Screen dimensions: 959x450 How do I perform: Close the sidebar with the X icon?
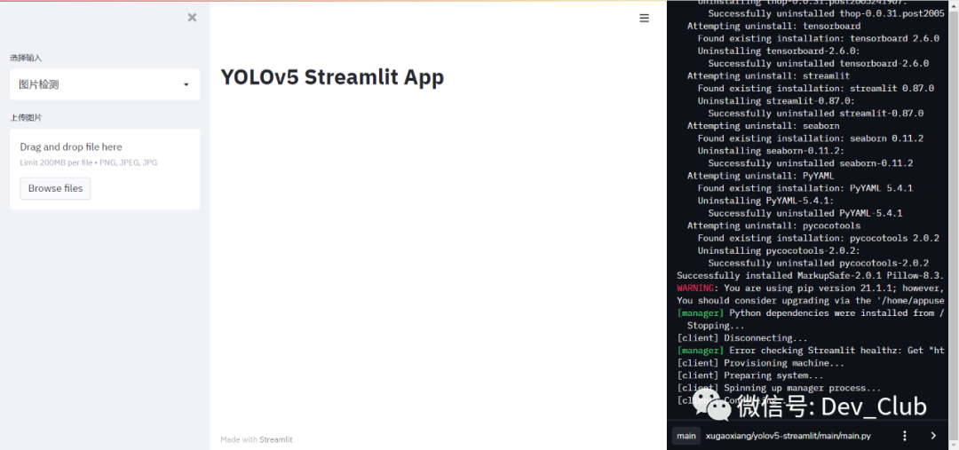coord(192,18)
